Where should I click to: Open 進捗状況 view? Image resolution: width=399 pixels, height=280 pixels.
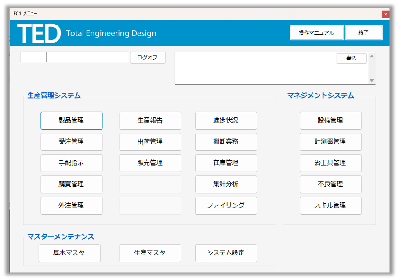click(225, 121)
